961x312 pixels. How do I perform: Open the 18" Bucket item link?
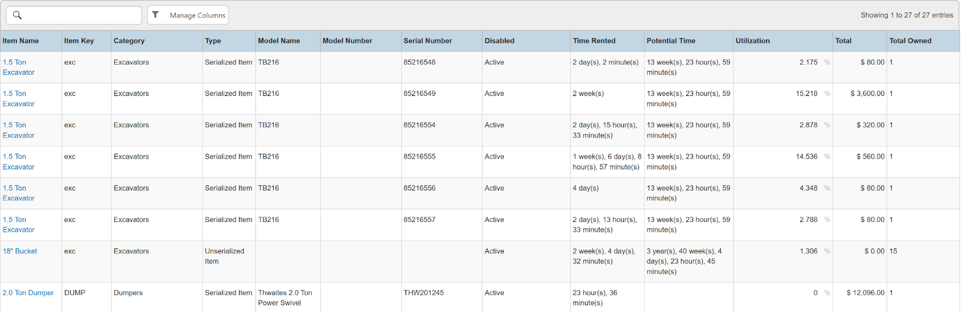pos(20,251)
